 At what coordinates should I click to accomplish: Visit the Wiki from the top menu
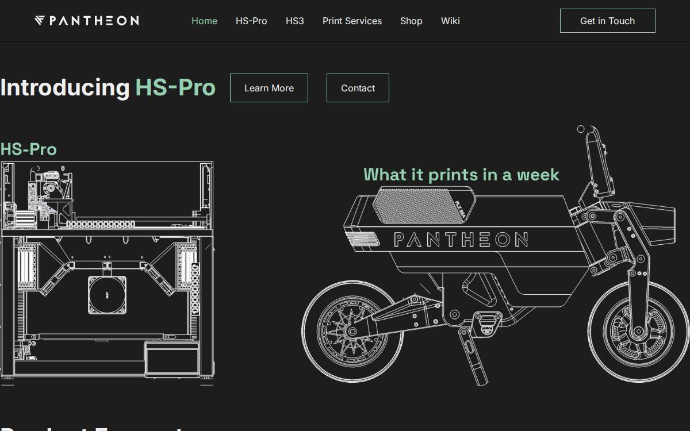click(x=450, y=21)
